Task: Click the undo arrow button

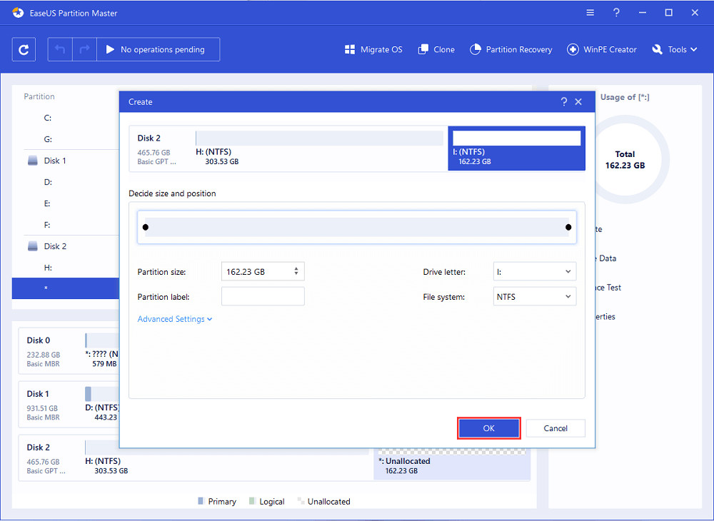Action: click(x=60, y=49)
